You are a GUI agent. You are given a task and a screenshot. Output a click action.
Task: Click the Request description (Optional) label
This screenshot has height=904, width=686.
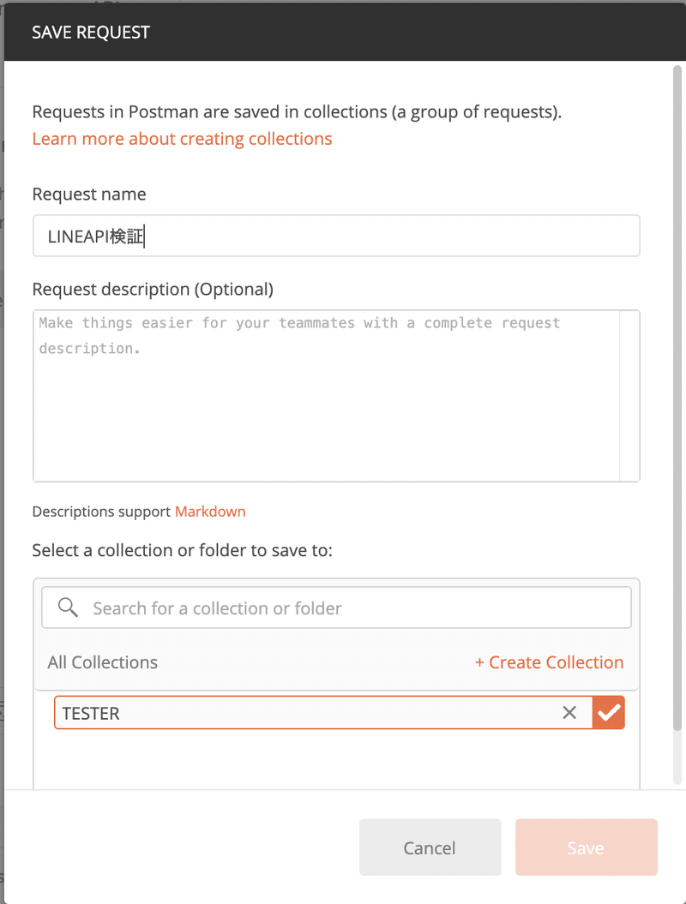[x=153, y=290]
